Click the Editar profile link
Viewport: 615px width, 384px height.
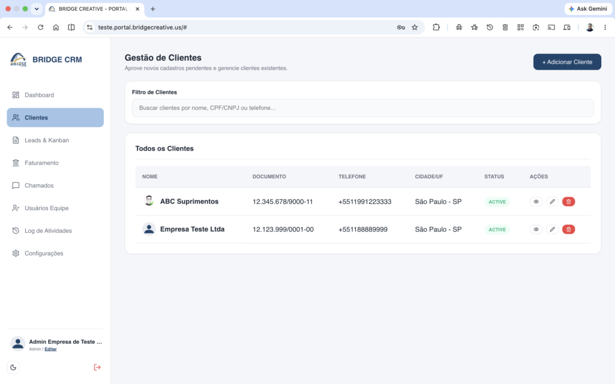(50, 349)
